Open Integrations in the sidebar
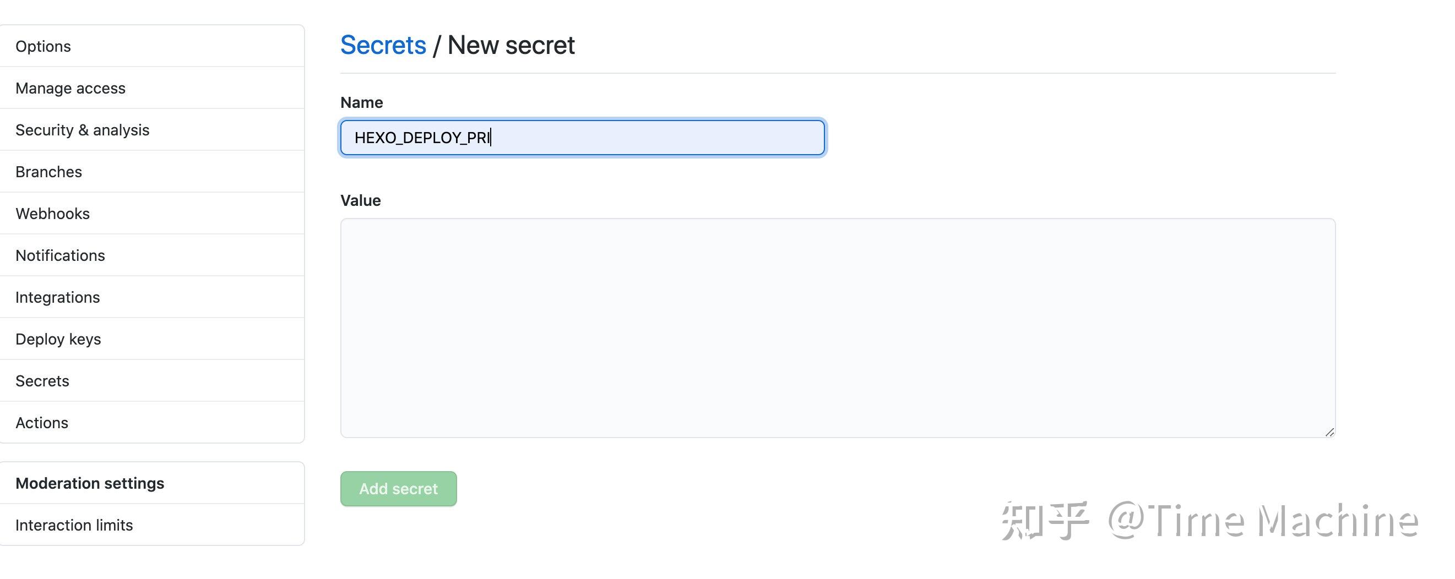1455x579 pixels. [x=58, y=297]
